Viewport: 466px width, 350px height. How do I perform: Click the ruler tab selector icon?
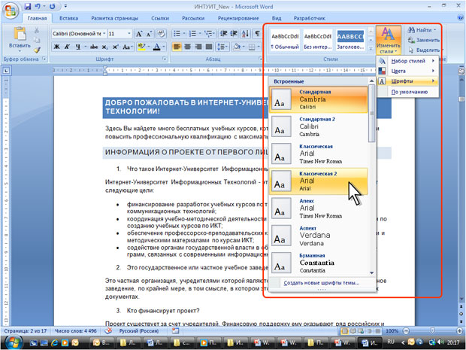point(6,71)
